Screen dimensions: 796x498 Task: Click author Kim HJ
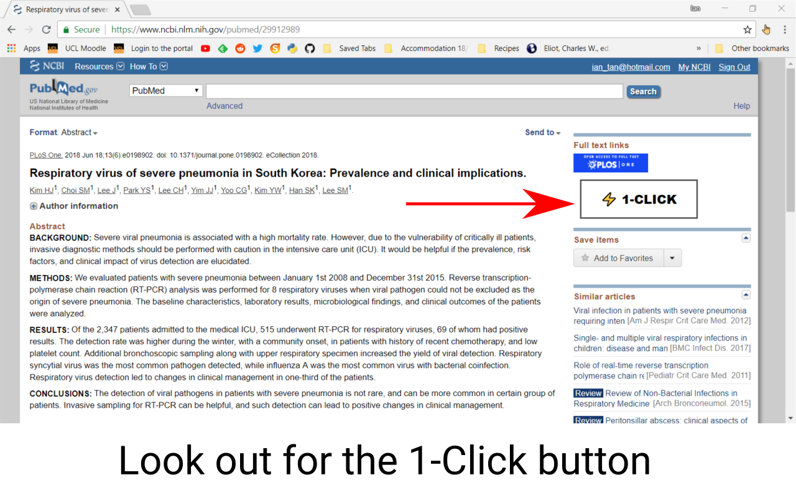pyautogui.click(x=42, y=190)
